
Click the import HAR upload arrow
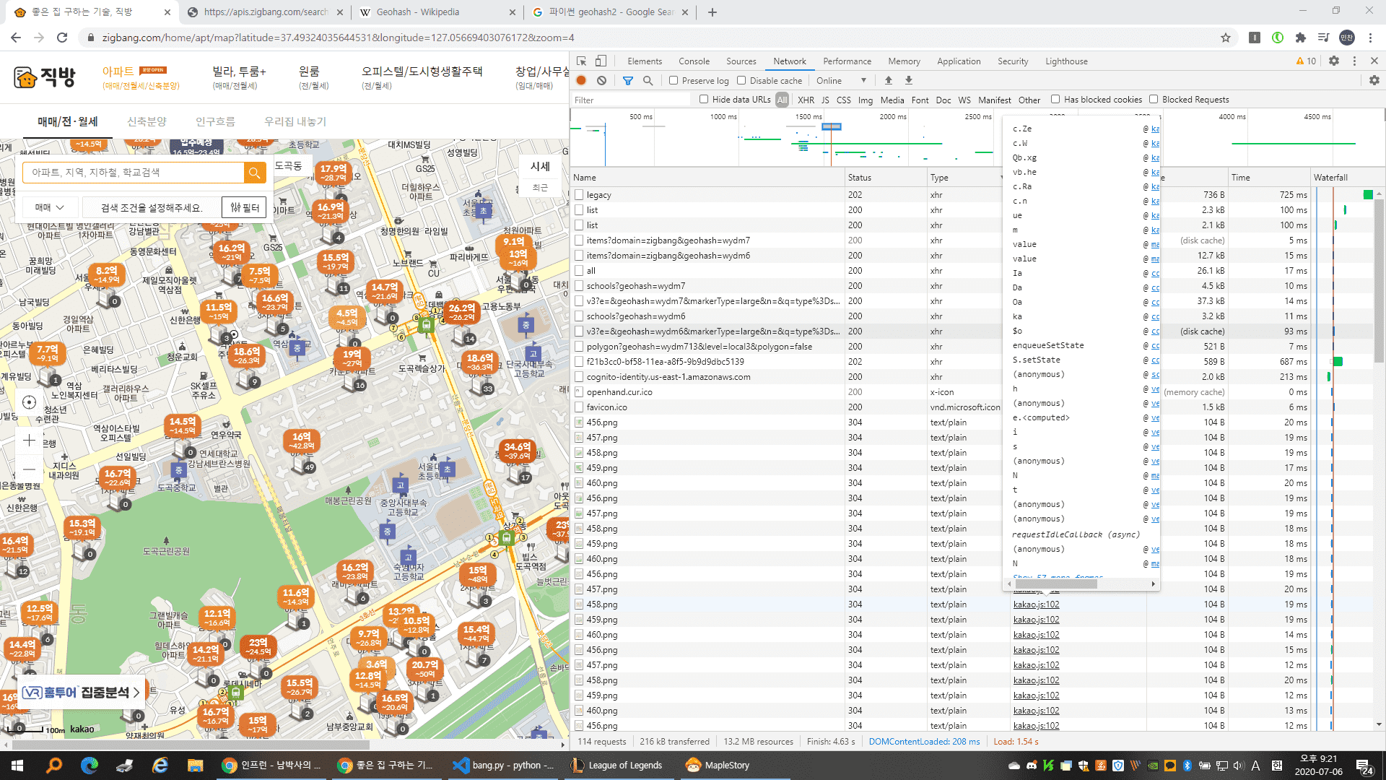[x=889, y=80]
